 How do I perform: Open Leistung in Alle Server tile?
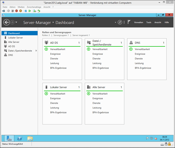(97, 108)
